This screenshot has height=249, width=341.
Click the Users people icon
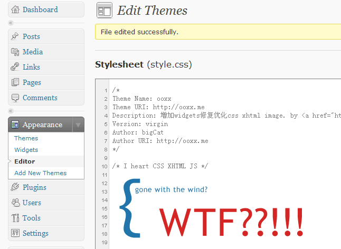[16, 203]
